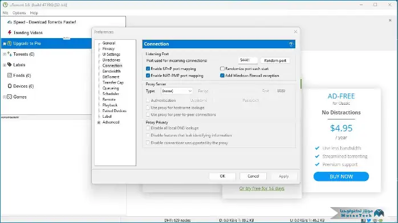
Task: Check Disable connections unsupported by the proxy
Action: [148, 143]
